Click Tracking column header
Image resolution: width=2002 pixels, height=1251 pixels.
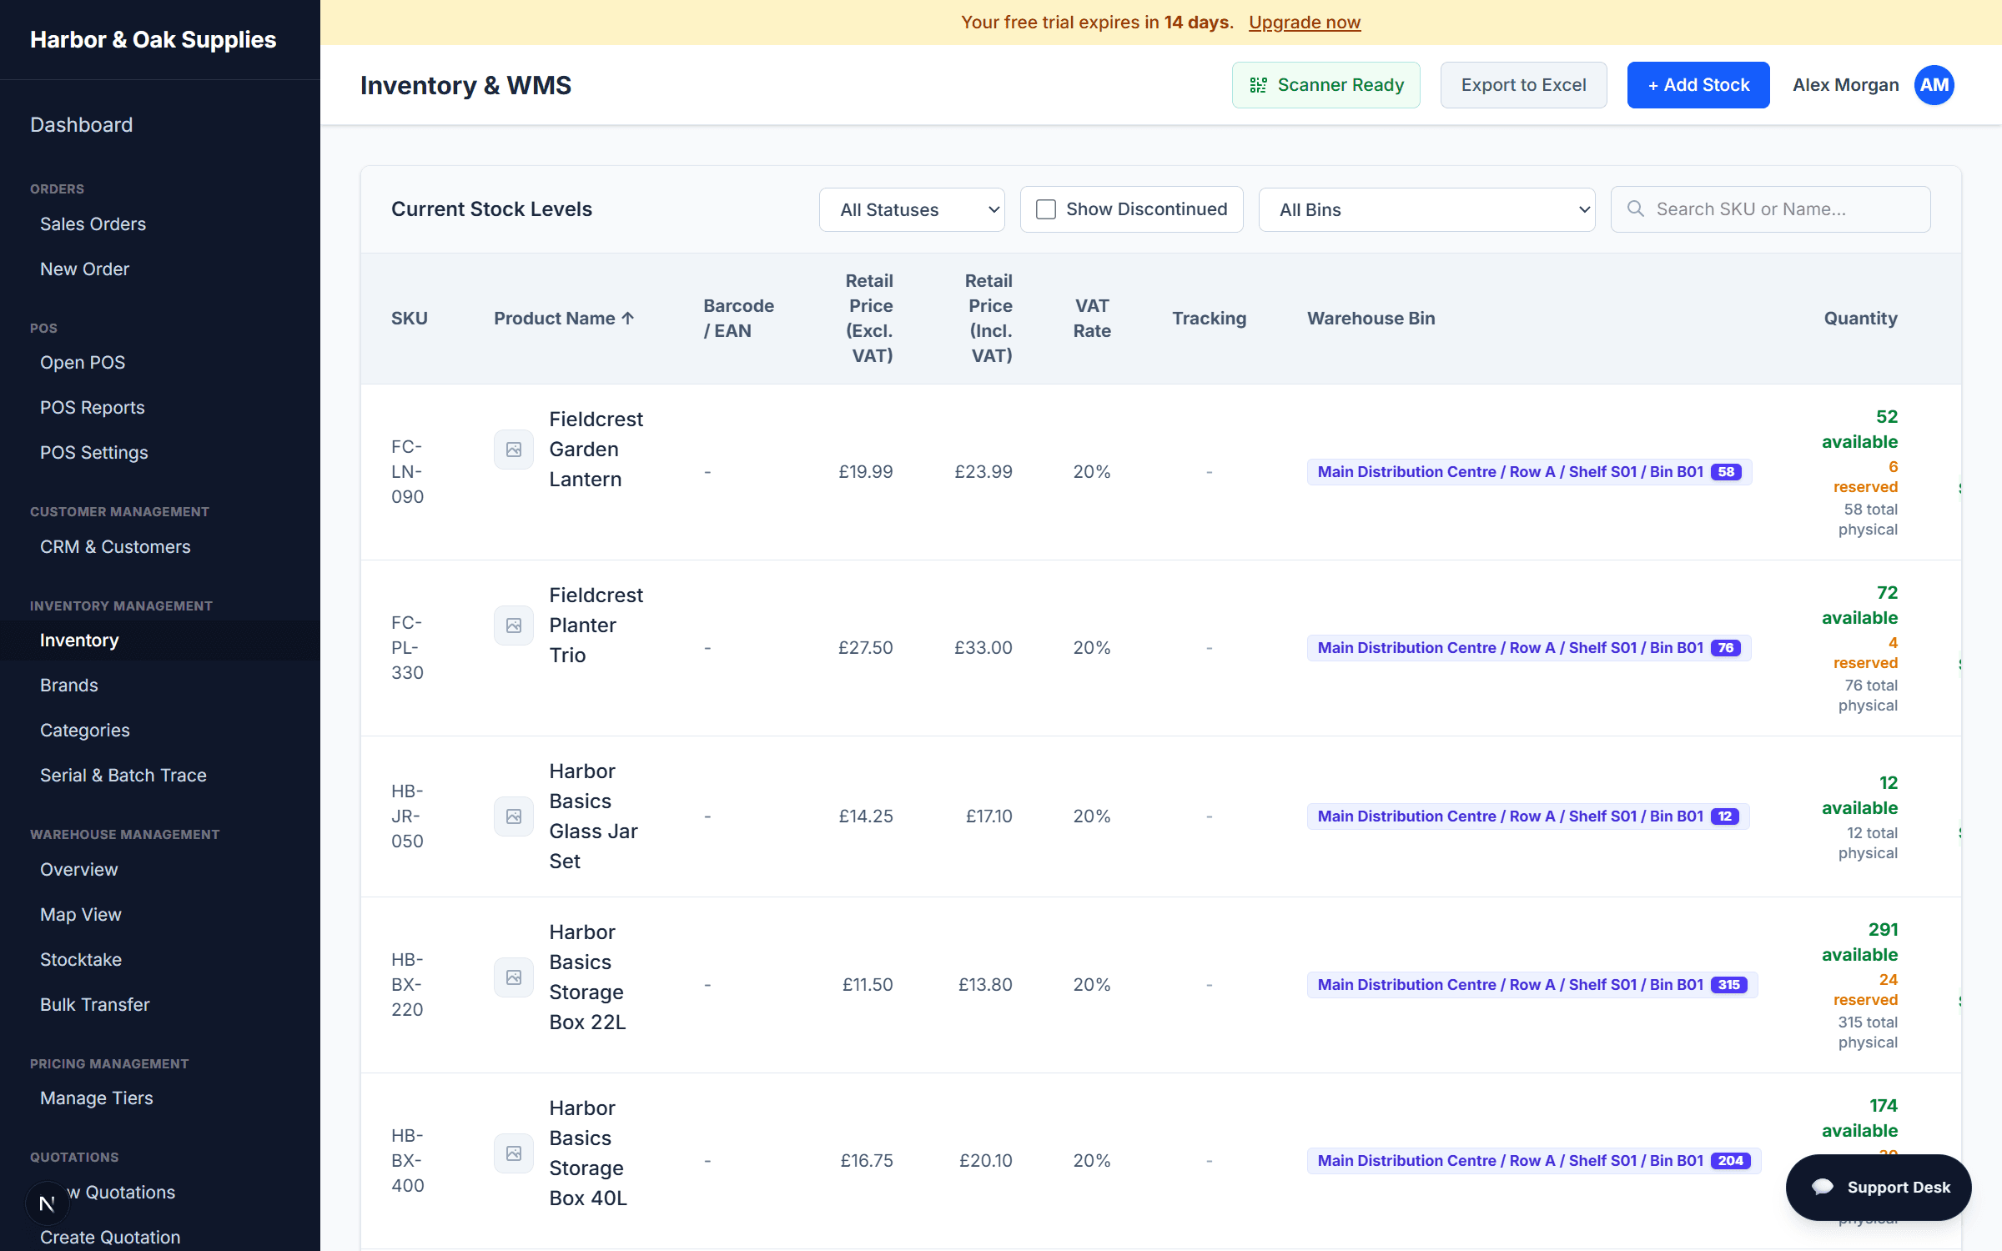pyautogui.click(x=1209, y=318)
